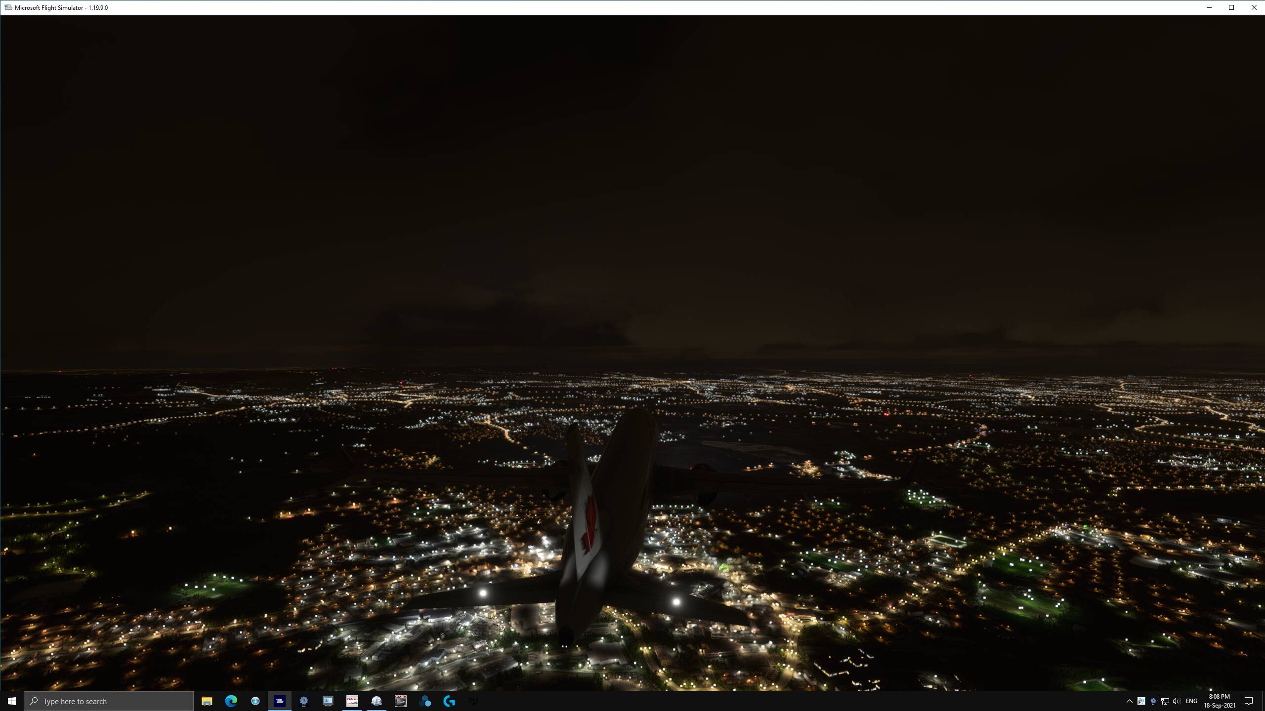1265x711 pixels.
Task: Select the Microsoft Flight Simulator taskbar button
Action: pyautogui.click(x=280, y=701)
